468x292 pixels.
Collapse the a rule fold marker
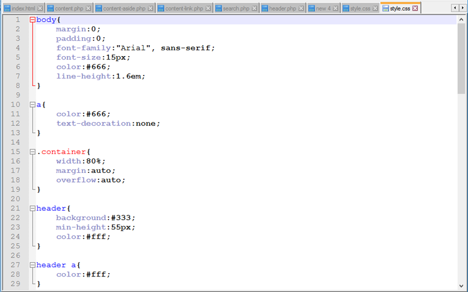[33, 105]
